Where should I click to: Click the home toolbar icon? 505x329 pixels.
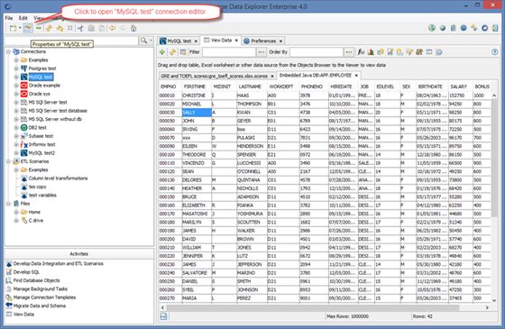133,28
